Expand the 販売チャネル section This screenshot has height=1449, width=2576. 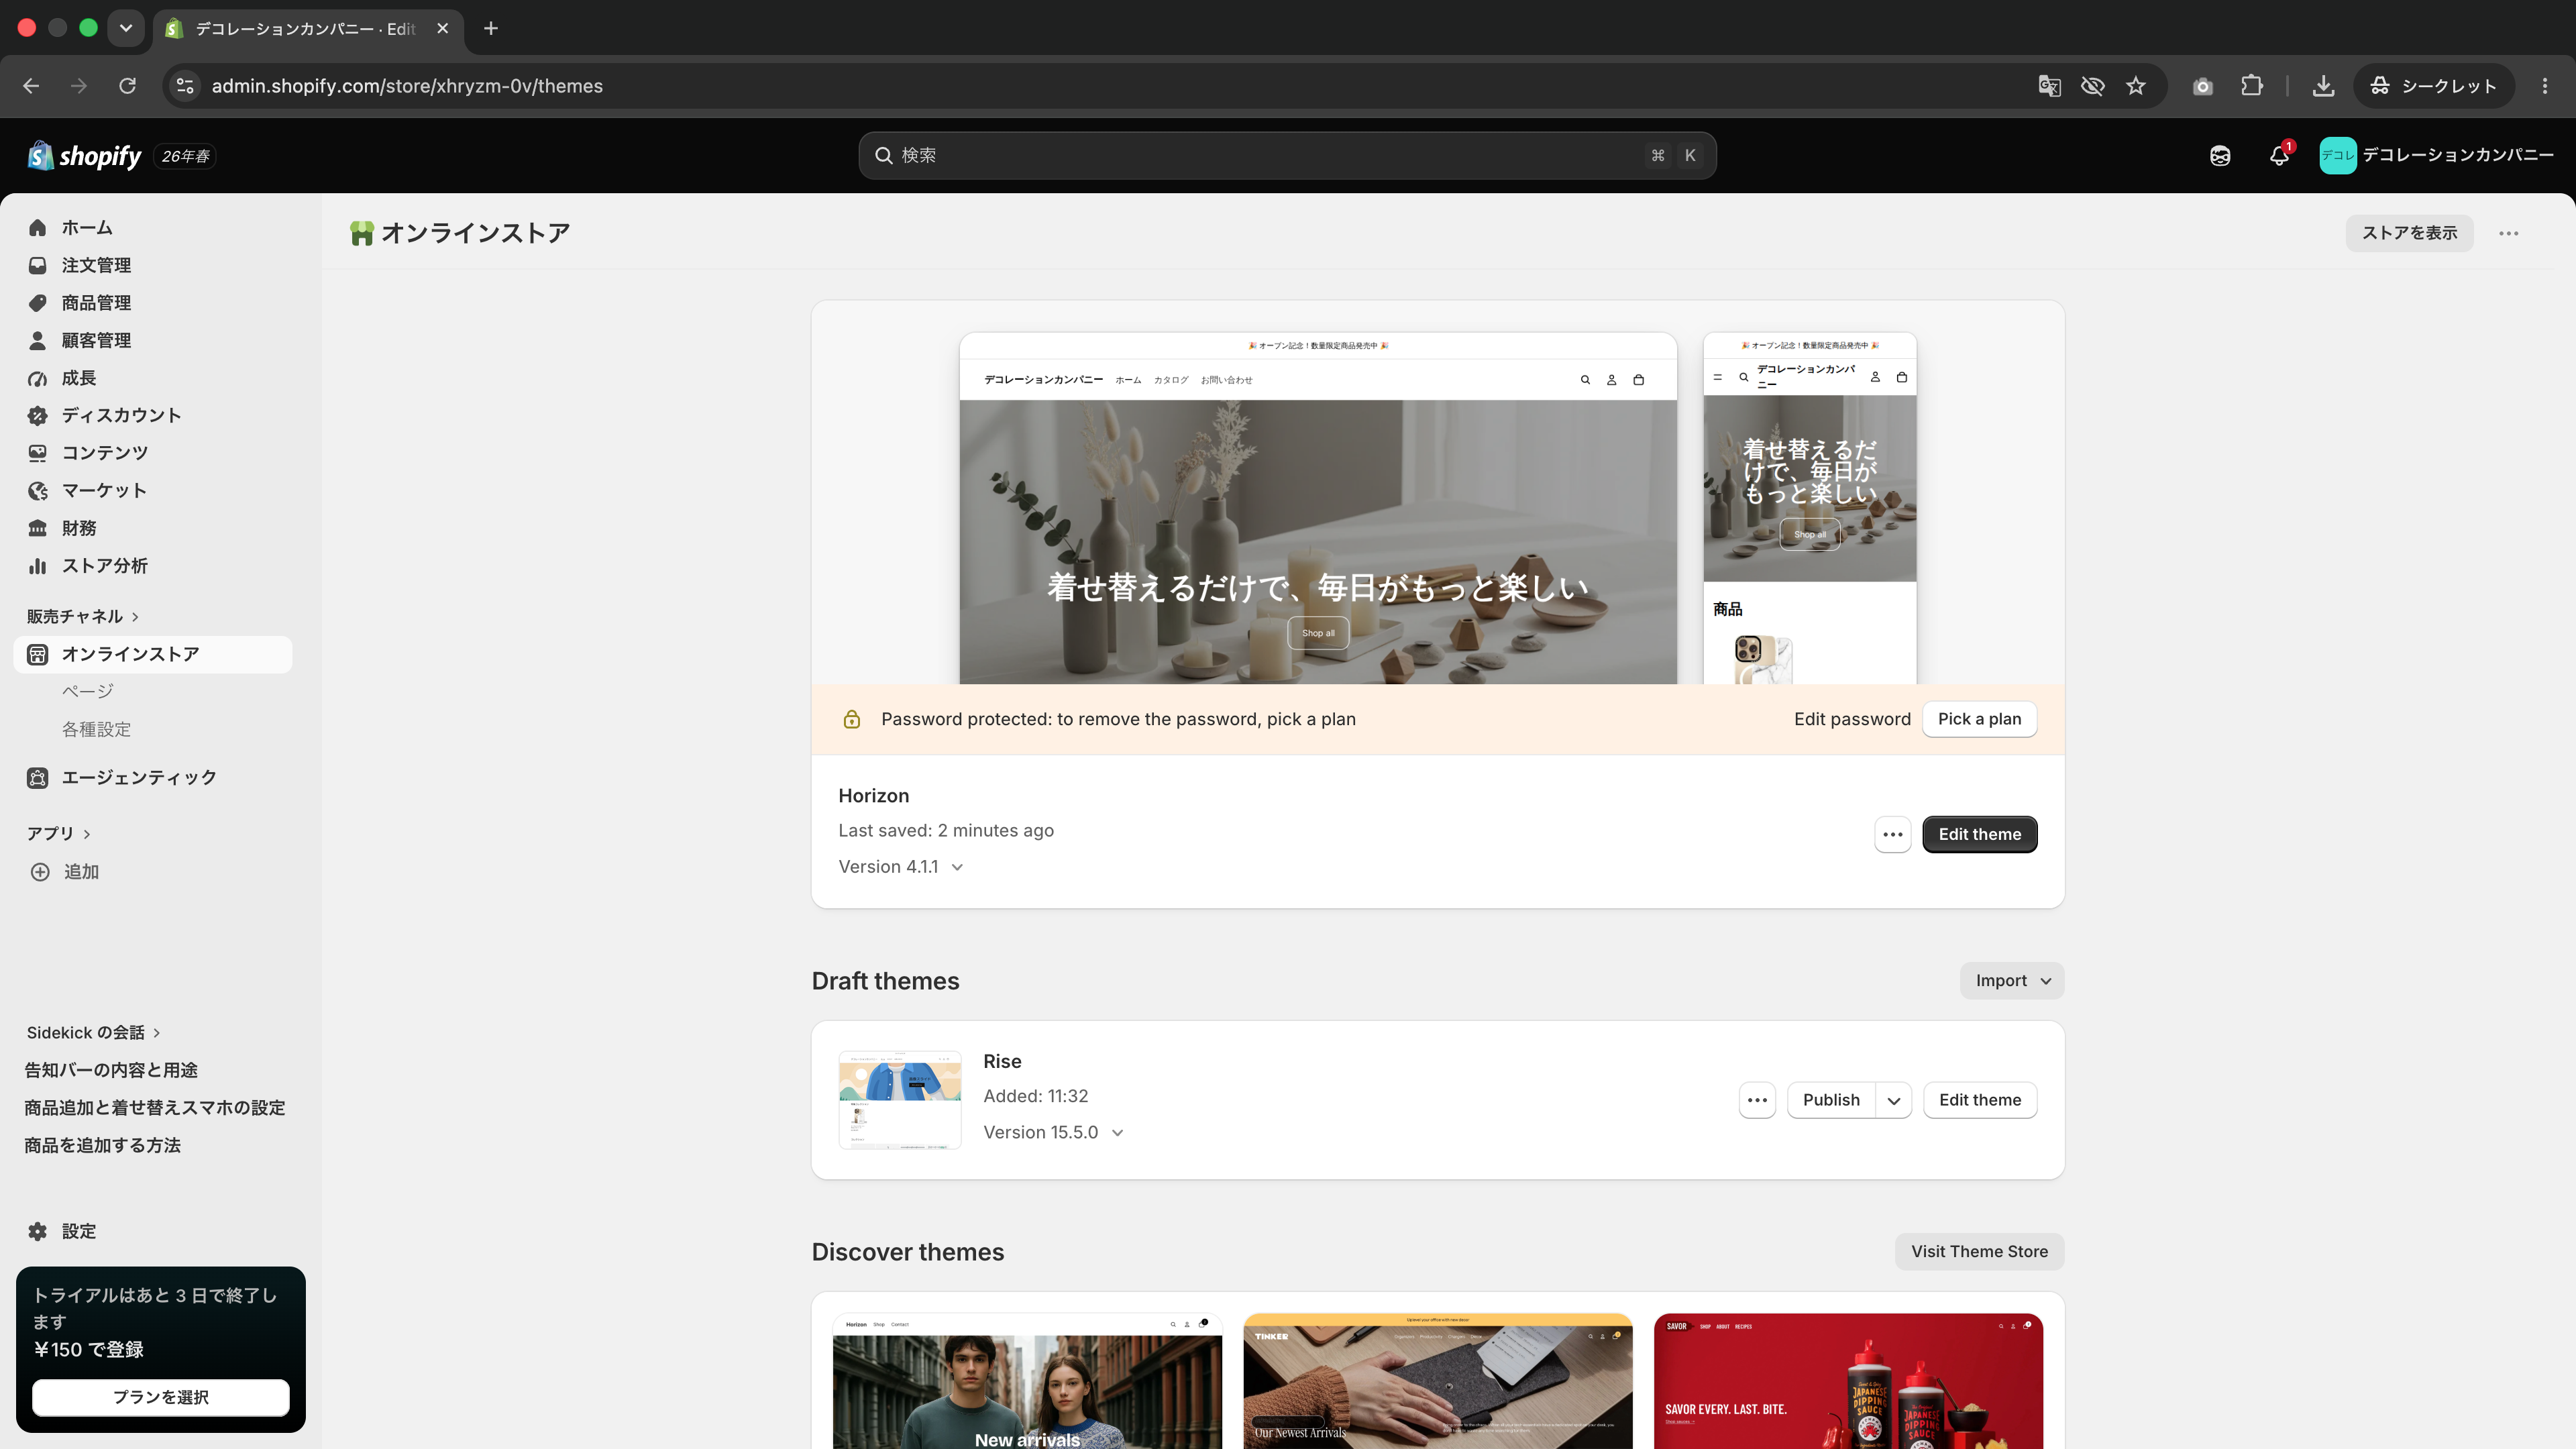(x=83, y=616)
